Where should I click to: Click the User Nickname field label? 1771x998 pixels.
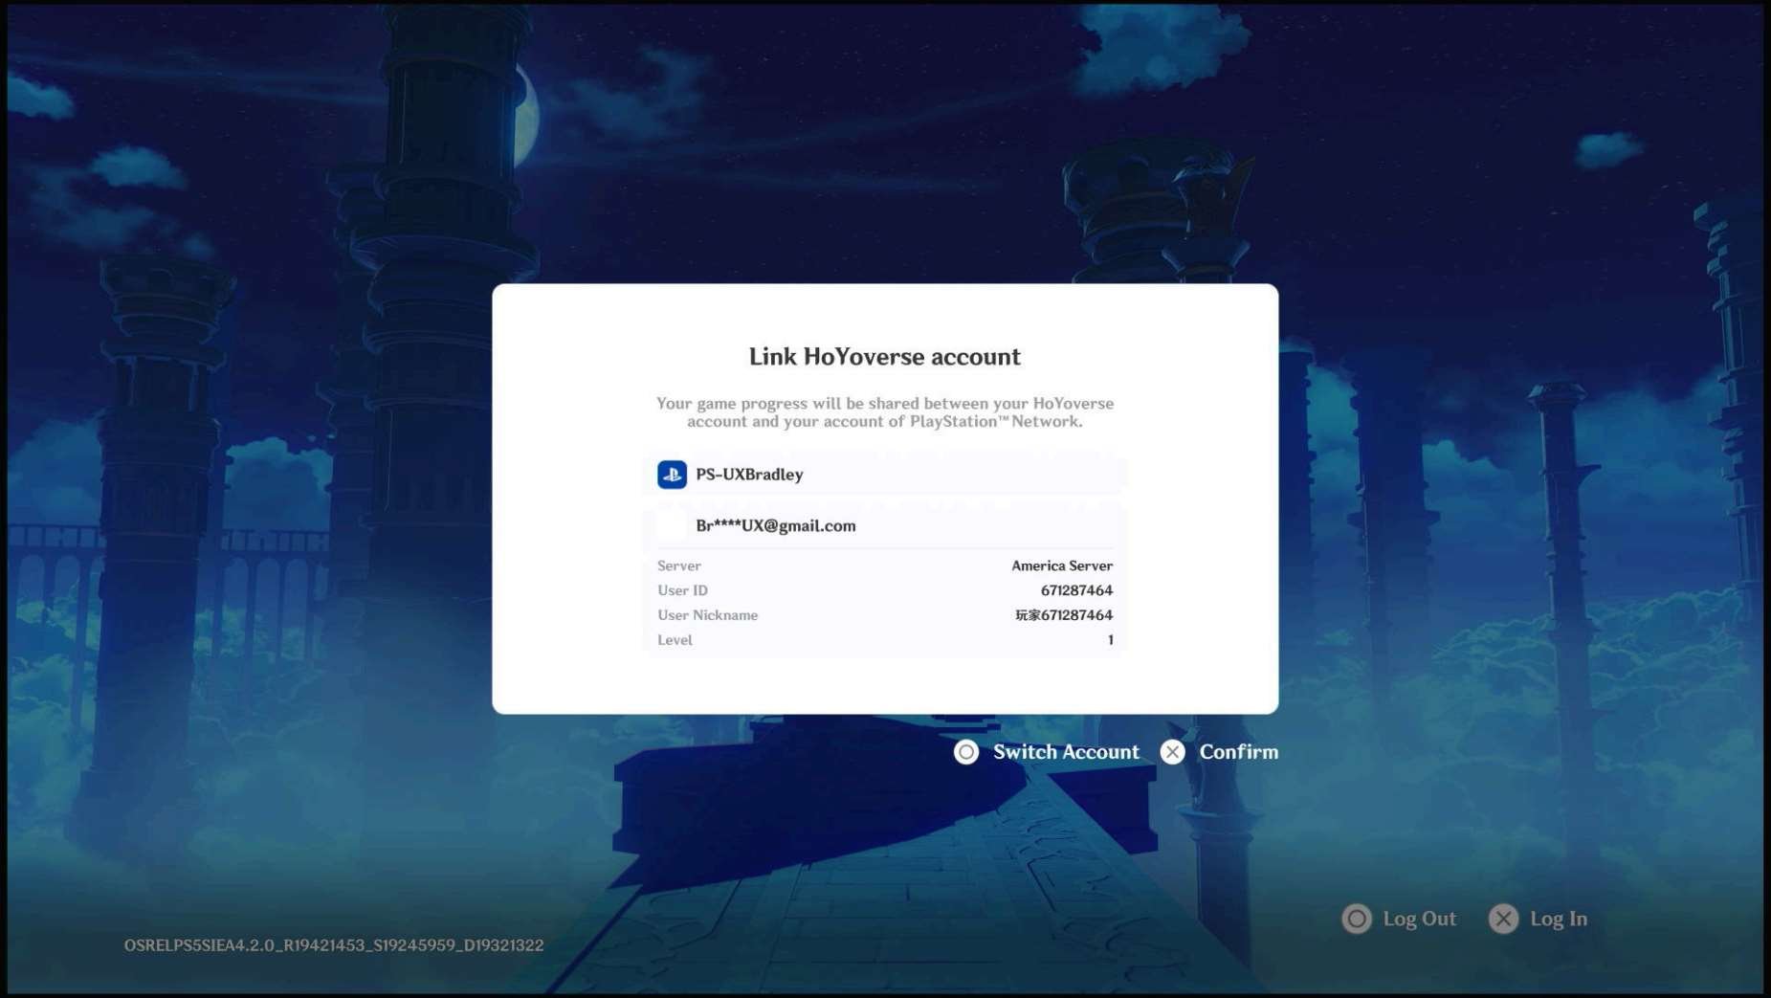[x=707, y=615]
